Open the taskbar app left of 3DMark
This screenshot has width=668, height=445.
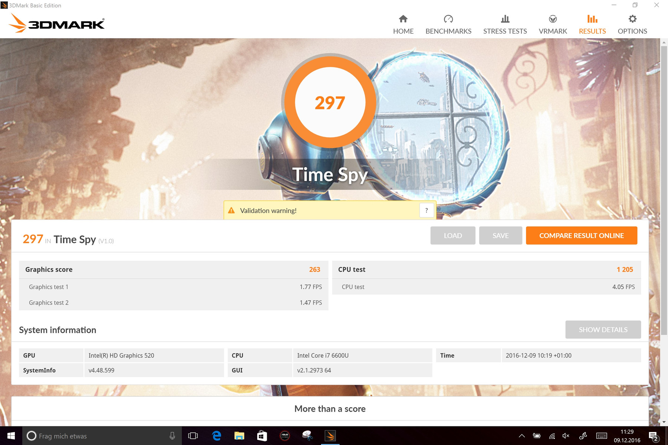click(x=307, y=436)
